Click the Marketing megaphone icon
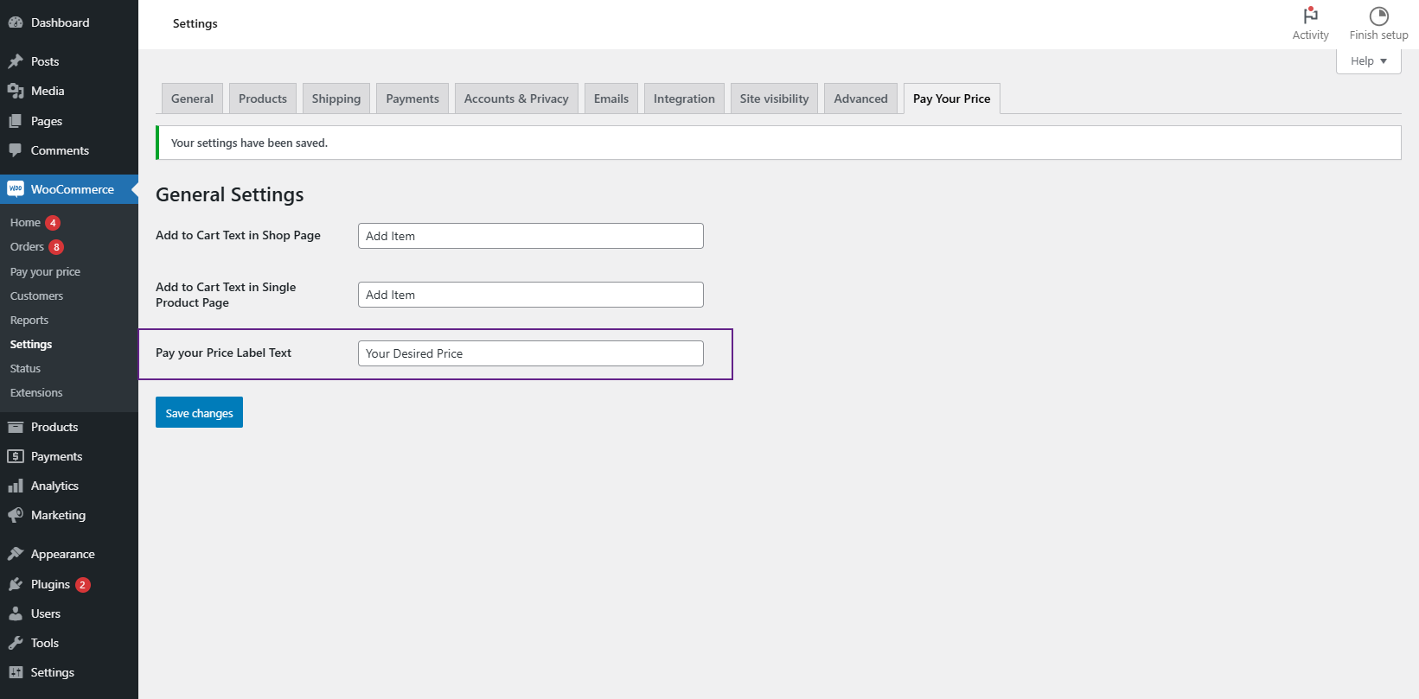The width and height of the screenshot is (1419, 699). [16, 515]
